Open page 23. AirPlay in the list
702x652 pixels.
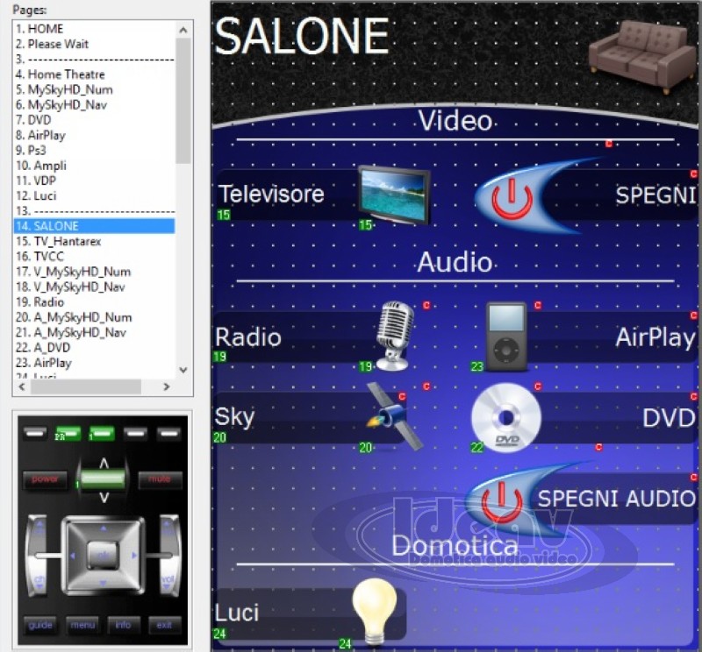click(x=94, y=363)
